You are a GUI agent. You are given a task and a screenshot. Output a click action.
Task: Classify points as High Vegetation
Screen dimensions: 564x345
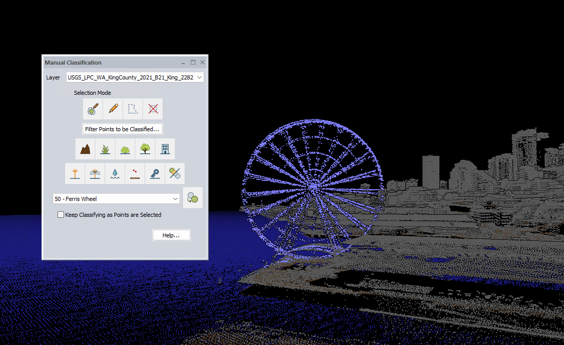pos(145,149)
